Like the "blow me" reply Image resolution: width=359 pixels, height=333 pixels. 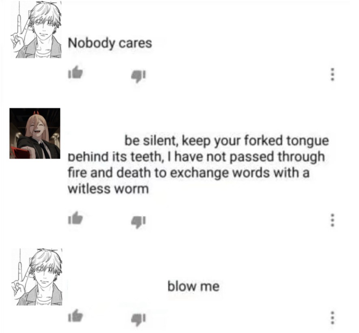point(75,316)
